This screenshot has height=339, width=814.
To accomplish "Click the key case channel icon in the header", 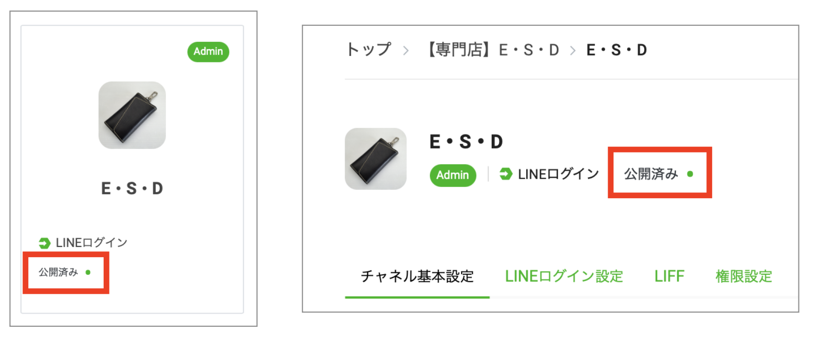I will tap(375, 159).
